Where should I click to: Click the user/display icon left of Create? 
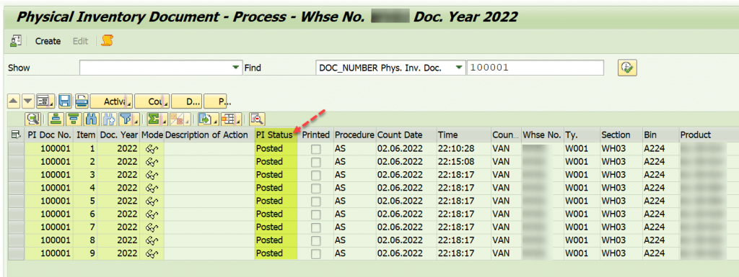16,41
